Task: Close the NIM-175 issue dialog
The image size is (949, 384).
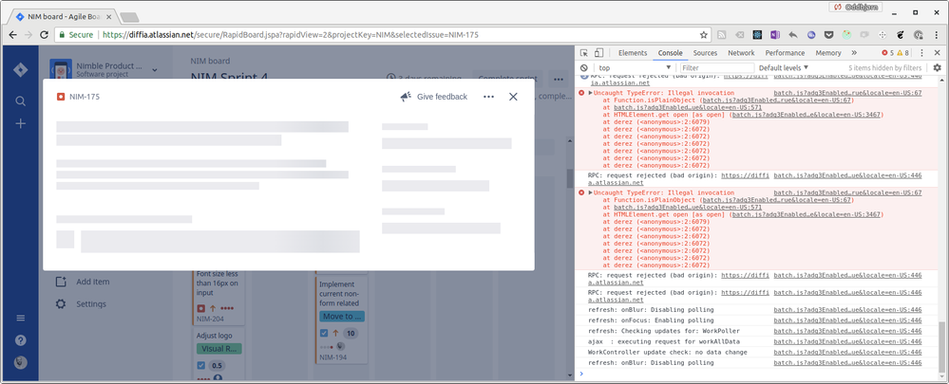Action: tap(513, 97)
